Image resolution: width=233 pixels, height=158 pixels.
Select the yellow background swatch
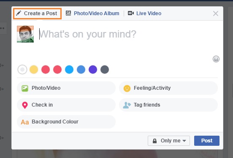(x=34, y=70)
